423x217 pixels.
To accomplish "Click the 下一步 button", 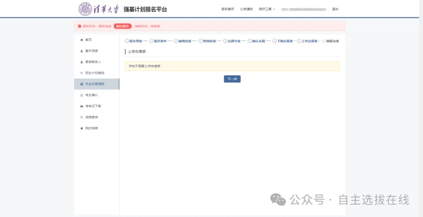I will click(232, 79).
